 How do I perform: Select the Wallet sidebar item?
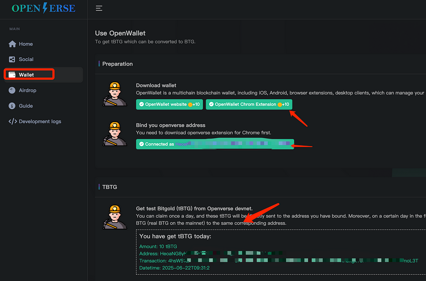(43, 75)
